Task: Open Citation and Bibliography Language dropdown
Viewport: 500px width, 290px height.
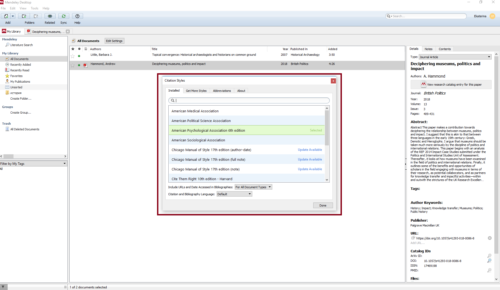Action: [234, 194]
